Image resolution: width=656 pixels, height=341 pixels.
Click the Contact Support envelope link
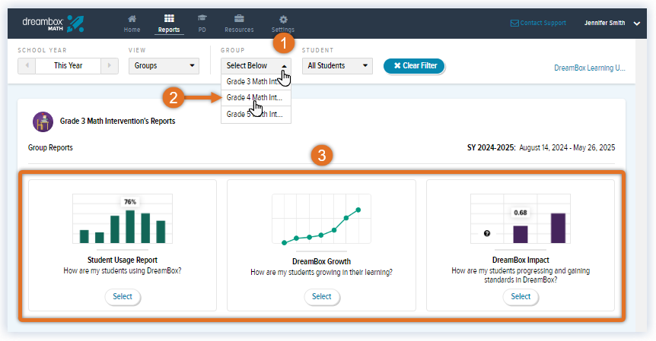537,23
